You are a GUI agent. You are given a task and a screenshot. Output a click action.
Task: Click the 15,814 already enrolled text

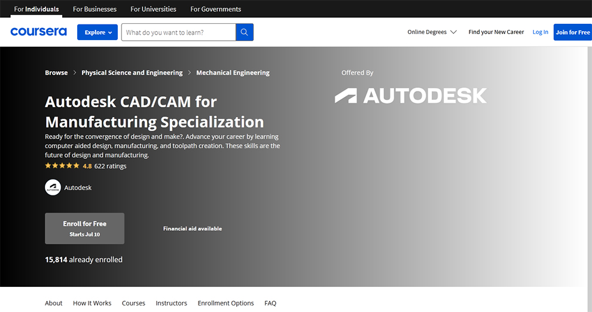84,259
